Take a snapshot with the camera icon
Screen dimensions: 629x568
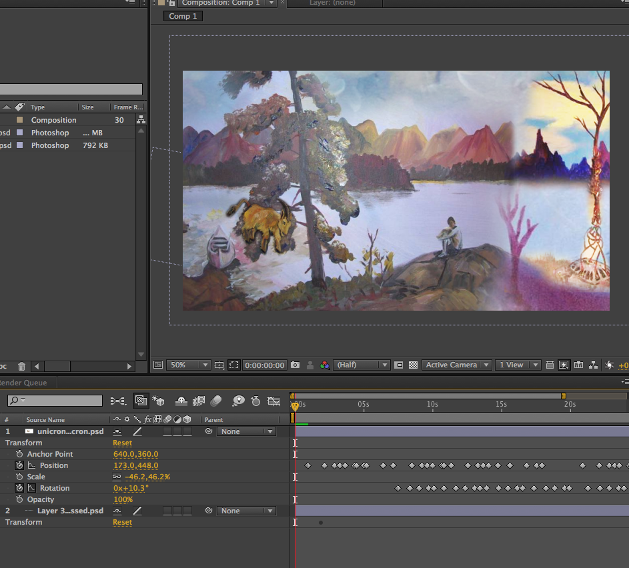(295, 365)
